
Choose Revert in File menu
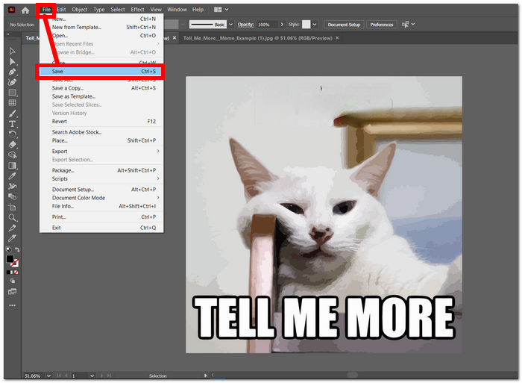click(101, 122)
